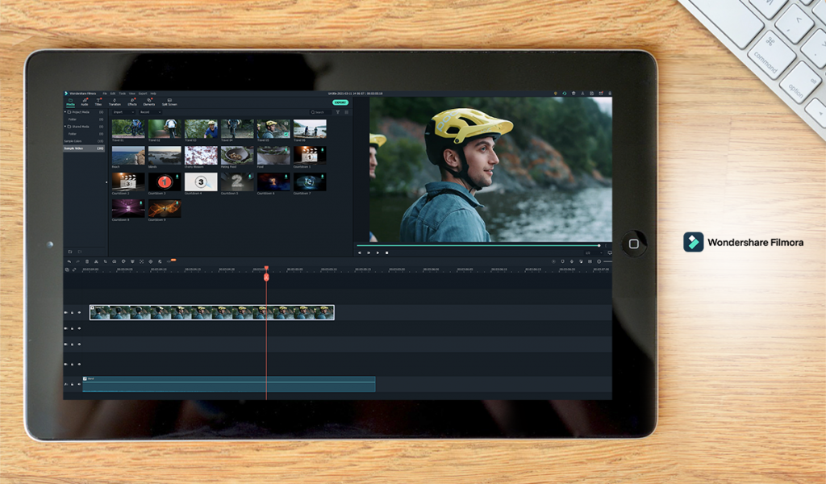The width and height of the screenshot is (826, 484).
Task: Click the Audio panel icon
Action: coord(84,102)
